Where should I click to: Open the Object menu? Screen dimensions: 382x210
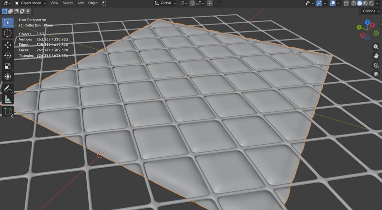(x=93, y=3)
